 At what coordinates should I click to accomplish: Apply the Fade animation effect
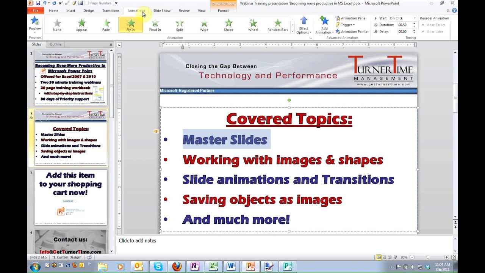106,25
